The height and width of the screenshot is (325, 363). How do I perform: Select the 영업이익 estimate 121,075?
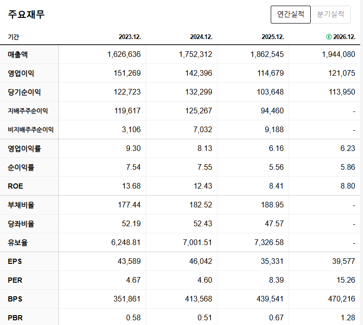pyautogui.click(x=342, y=73)
